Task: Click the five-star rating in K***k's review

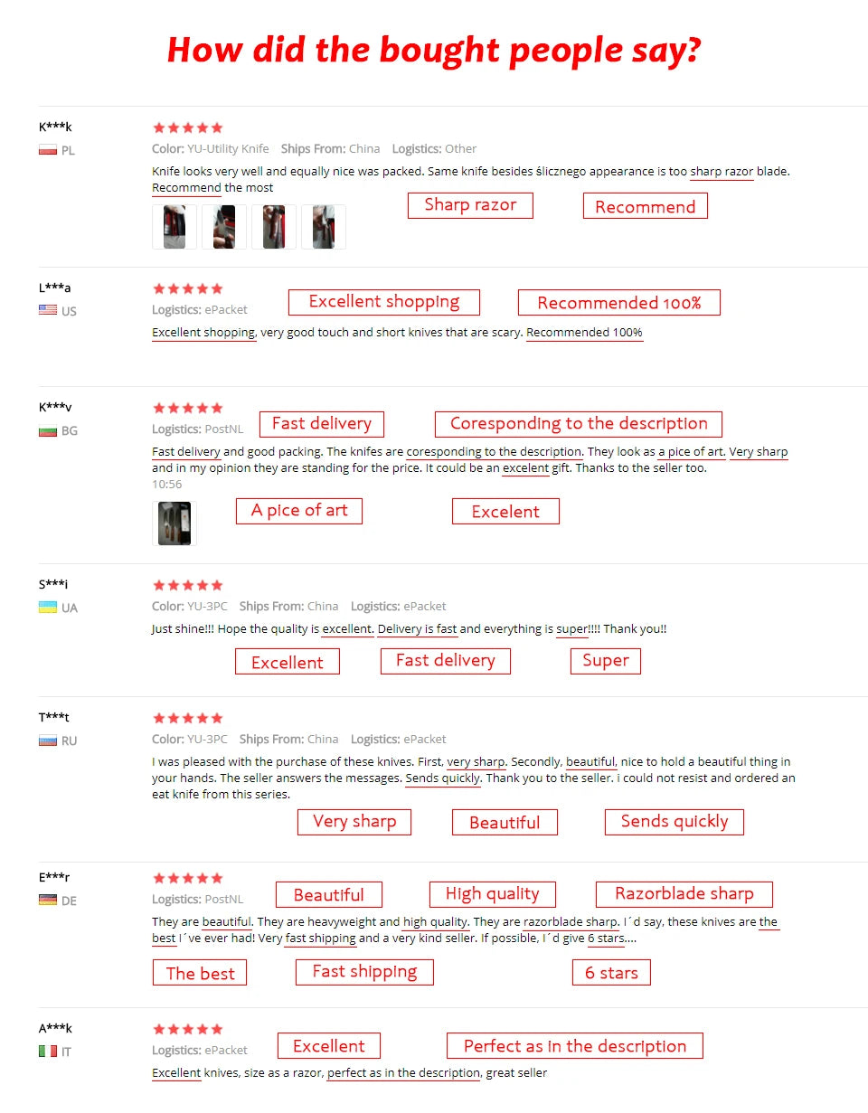Action: [x=188, y=128]
